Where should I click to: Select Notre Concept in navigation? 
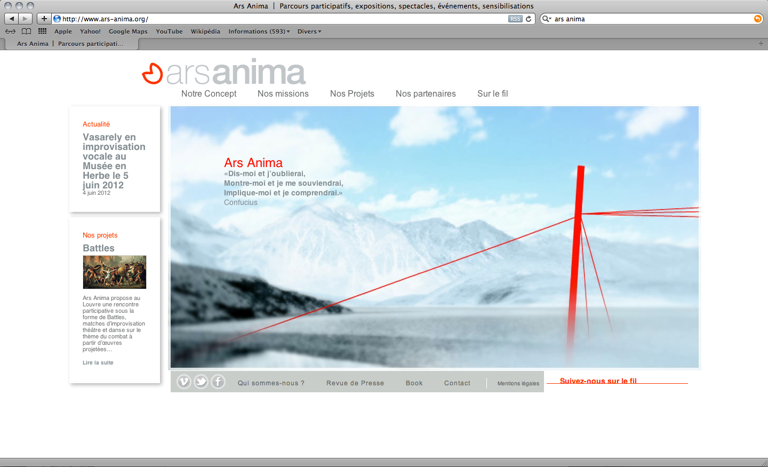point(209,93)
